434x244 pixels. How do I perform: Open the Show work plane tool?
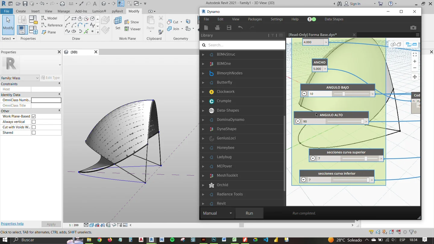click(132, 22)
